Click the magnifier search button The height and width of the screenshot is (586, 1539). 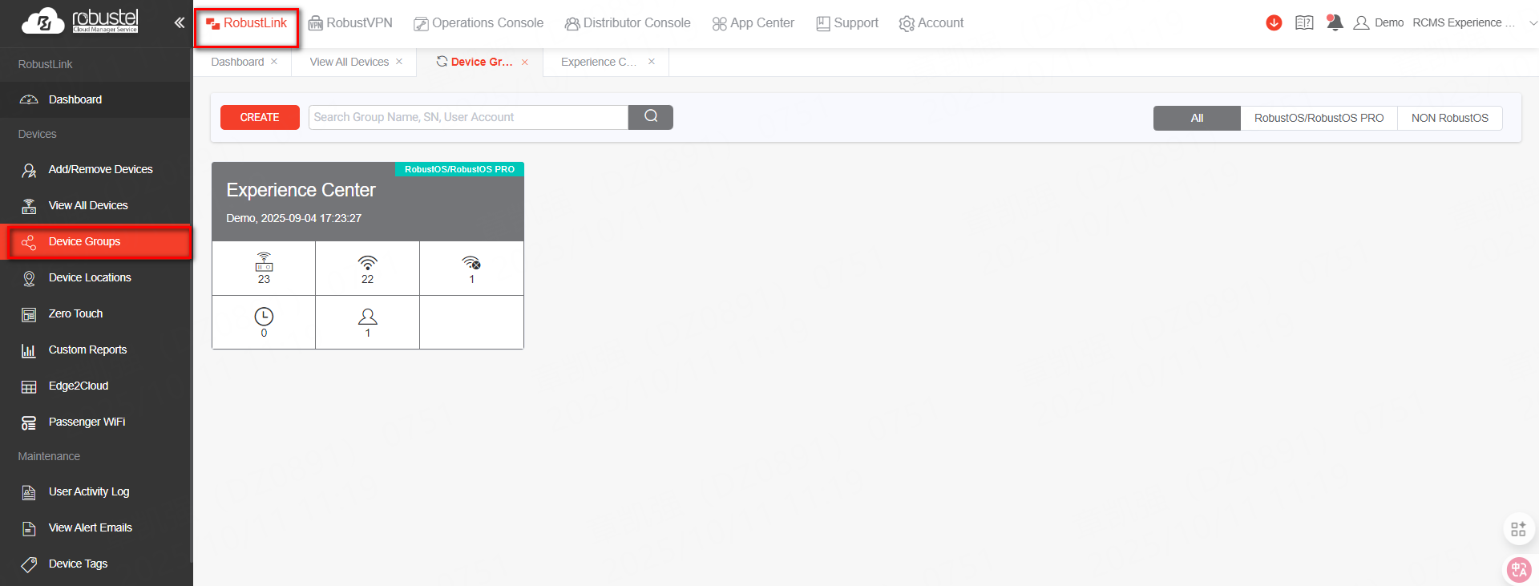[651, 117]
